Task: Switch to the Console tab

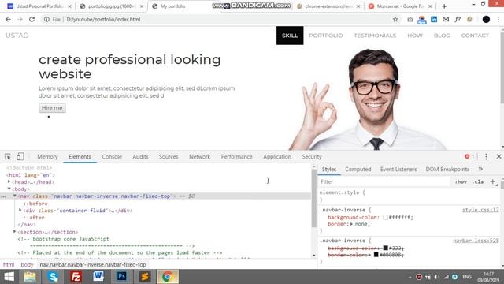Action: [x=112, y=156]
